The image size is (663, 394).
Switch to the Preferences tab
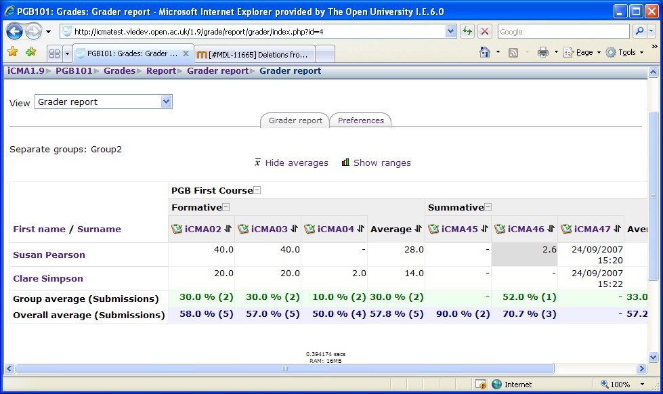(x=361, y=121)
